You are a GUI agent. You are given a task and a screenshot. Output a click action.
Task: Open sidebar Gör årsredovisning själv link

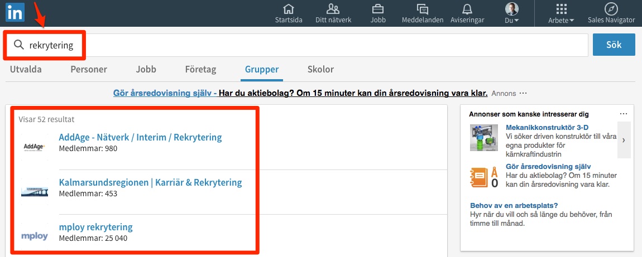[548, 167]
